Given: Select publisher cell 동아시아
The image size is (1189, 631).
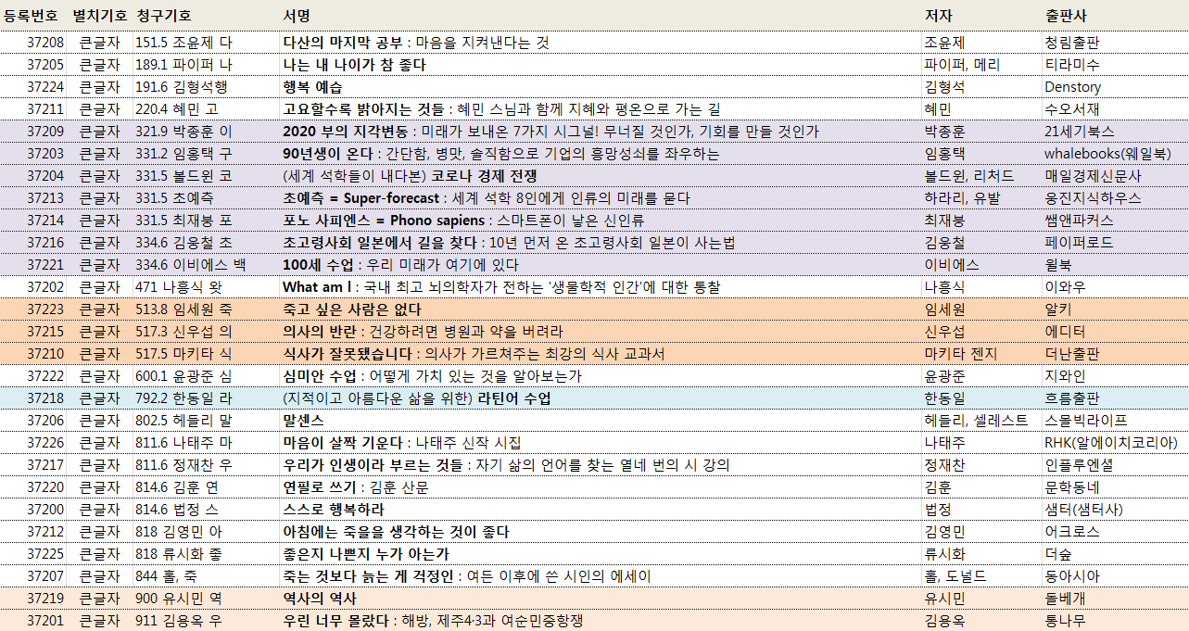Looking at the screenshot, I should 1071,576.
